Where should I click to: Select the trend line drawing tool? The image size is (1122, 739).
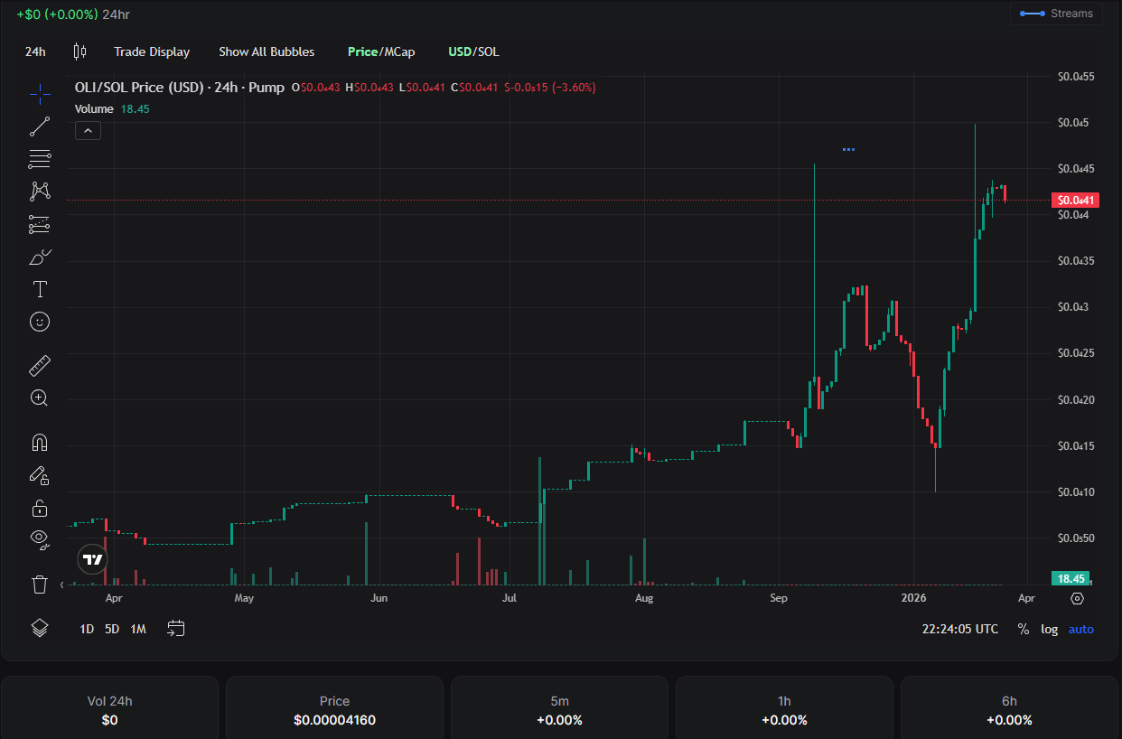point(40,126)
